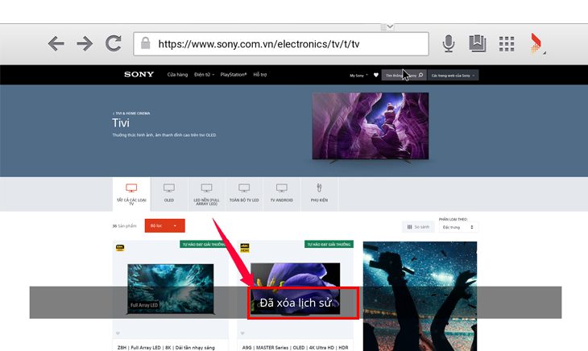Click the Z8H Full Array LED TV image

pos(171,288)
